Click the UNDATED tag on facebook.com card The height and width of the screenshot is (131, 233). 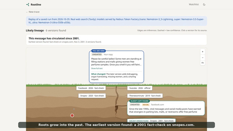pos(135,105)
